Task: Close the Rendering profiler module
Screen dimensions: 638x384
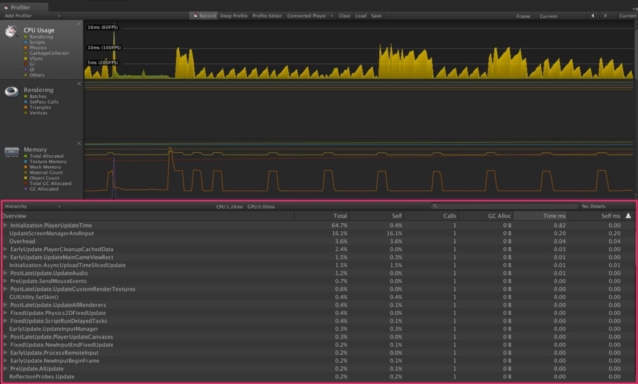Action: coord(79,84)
